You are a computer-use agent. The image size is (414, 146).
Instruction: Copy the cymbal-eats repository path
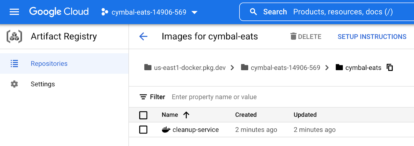click(390, 68)
